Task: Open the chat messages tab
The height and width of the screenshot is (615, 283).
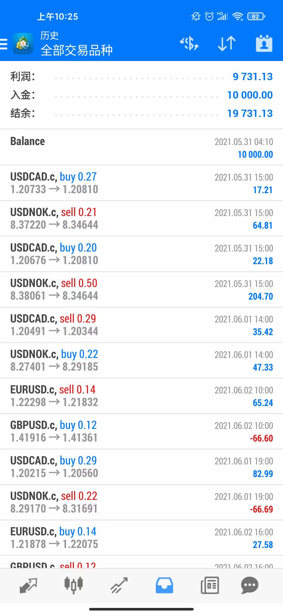Action: [249, 586]
